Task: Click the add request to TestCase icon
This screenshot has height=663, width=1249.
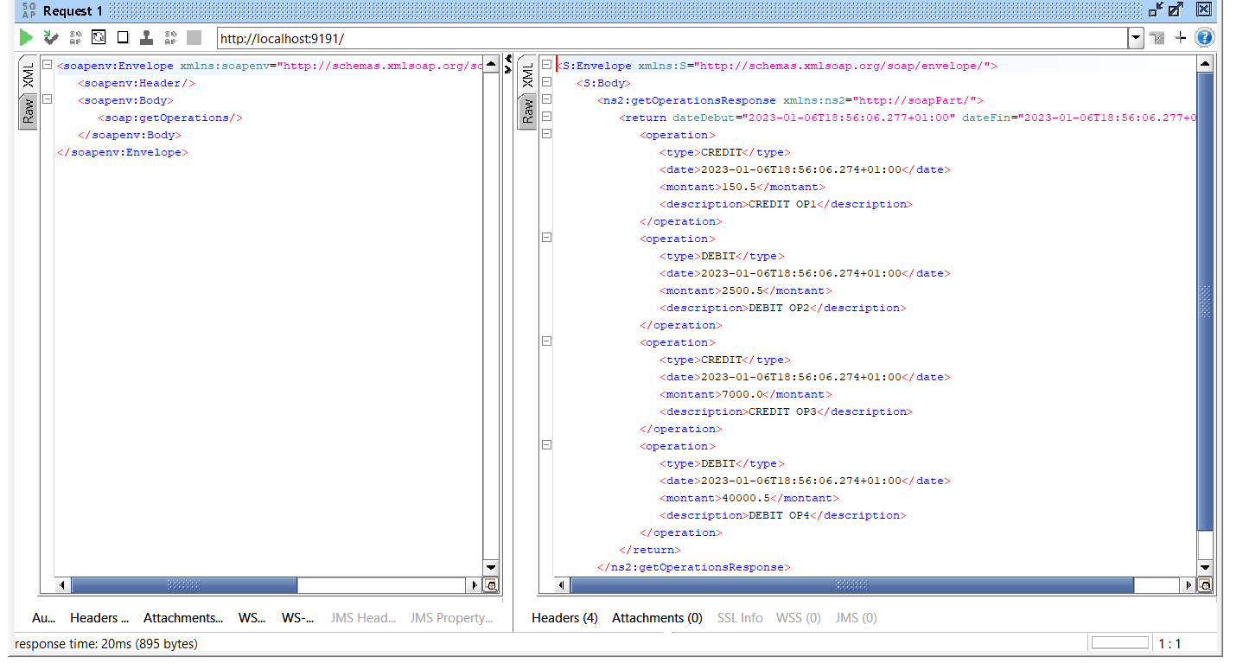Action: click(x=51, y=37)
